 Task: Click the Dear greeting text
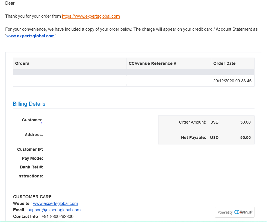tap(10, 3)
